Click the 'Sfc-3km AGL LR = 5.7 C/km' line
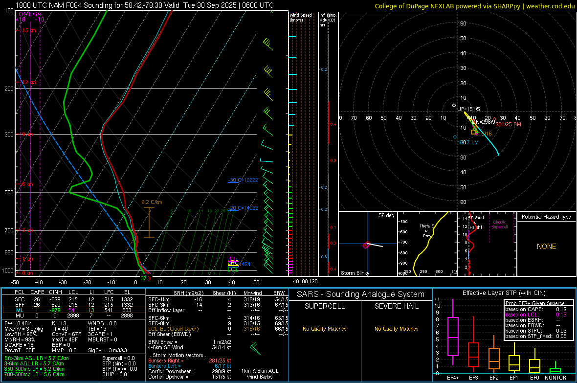 37,359
